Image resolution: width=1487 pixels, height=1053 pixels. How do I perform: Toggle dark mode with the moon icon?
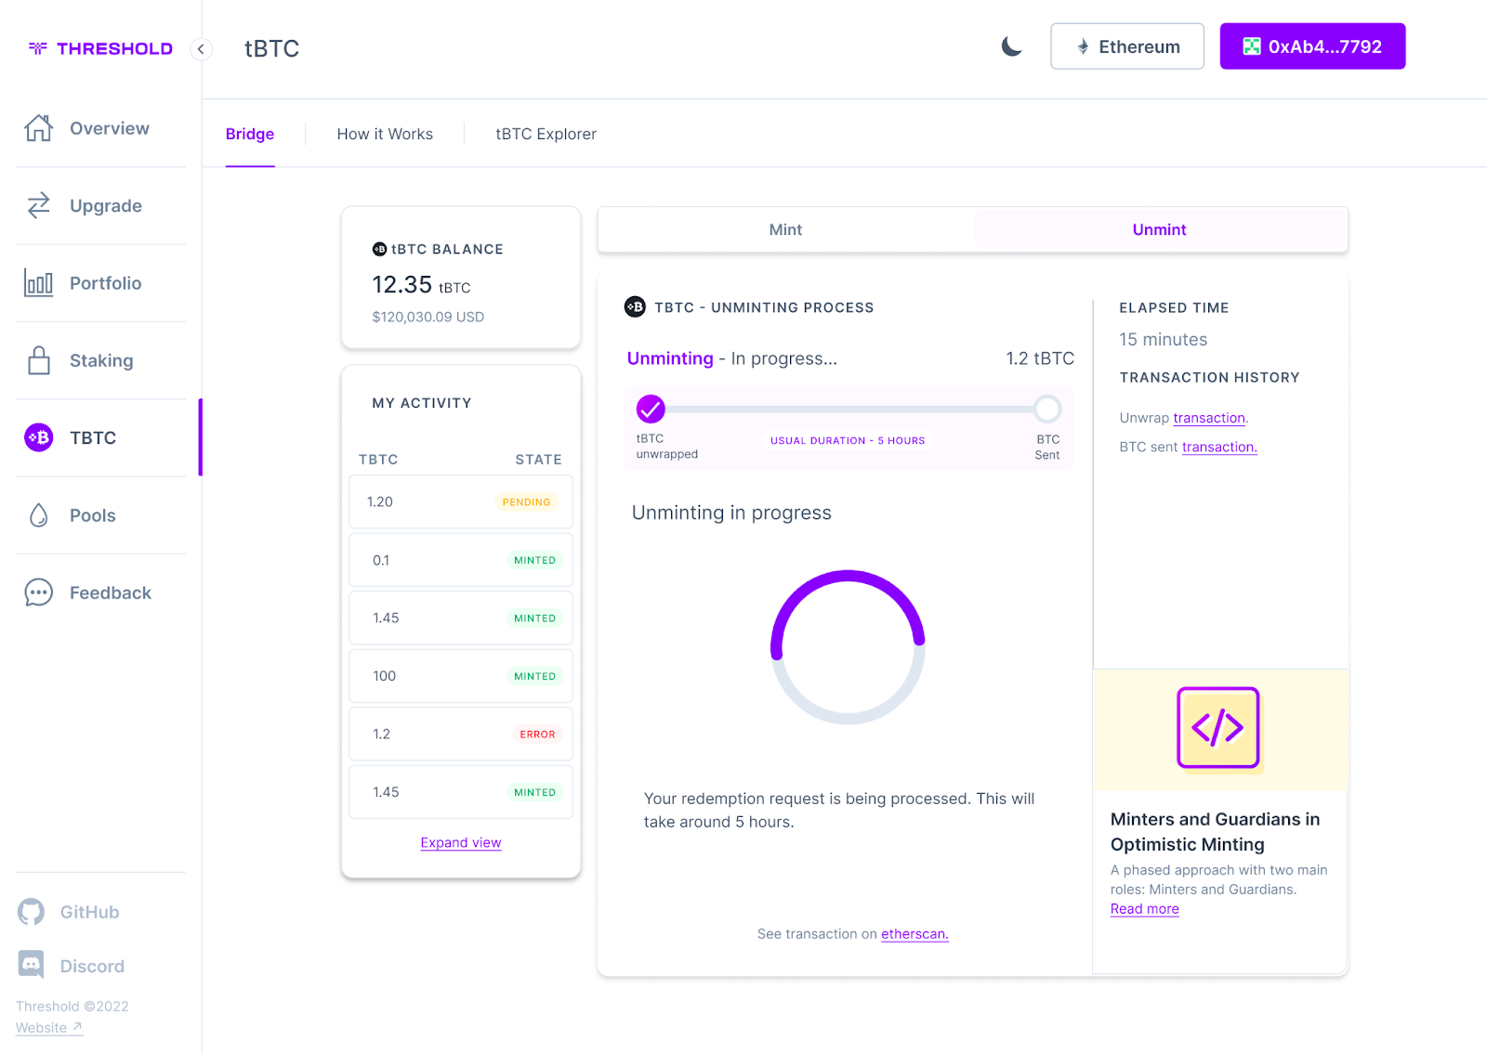coord(1012,46)
